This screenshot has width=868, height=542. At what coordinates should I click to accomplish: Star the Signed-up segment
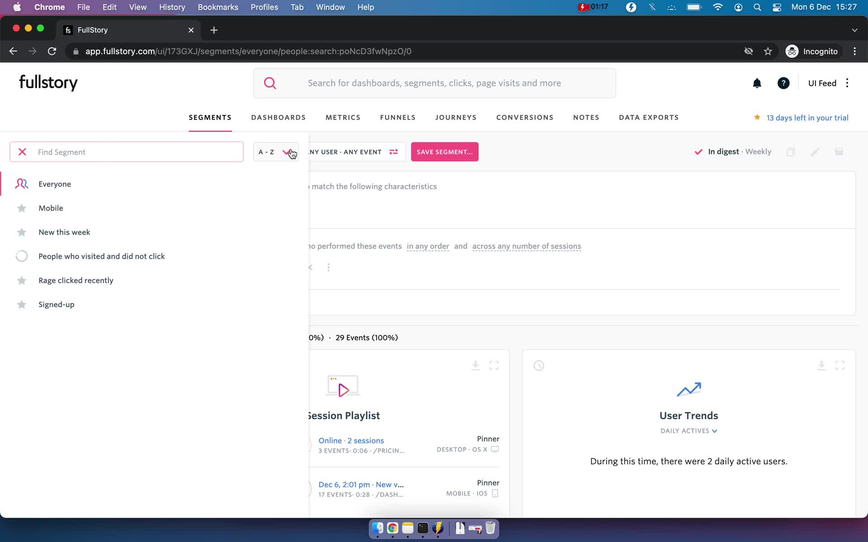coord(21,304)
